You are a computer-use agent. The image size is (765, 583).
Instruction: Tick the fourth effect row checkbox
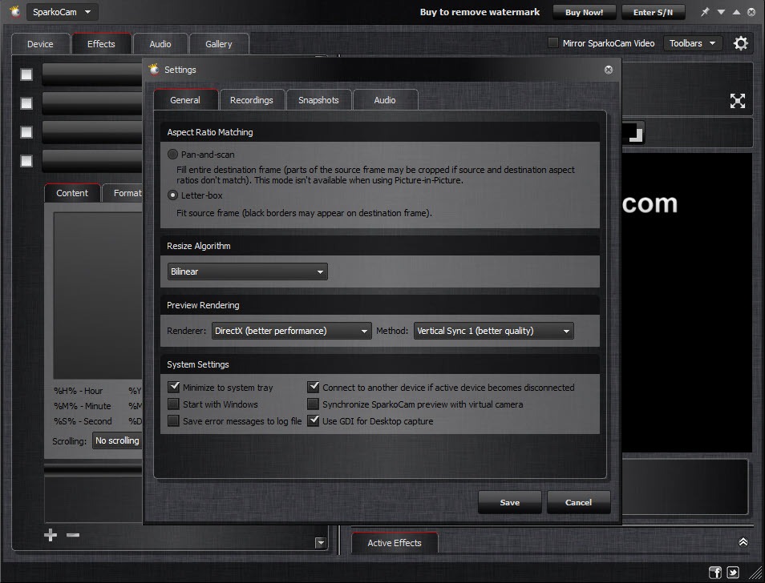coord(26,161)
